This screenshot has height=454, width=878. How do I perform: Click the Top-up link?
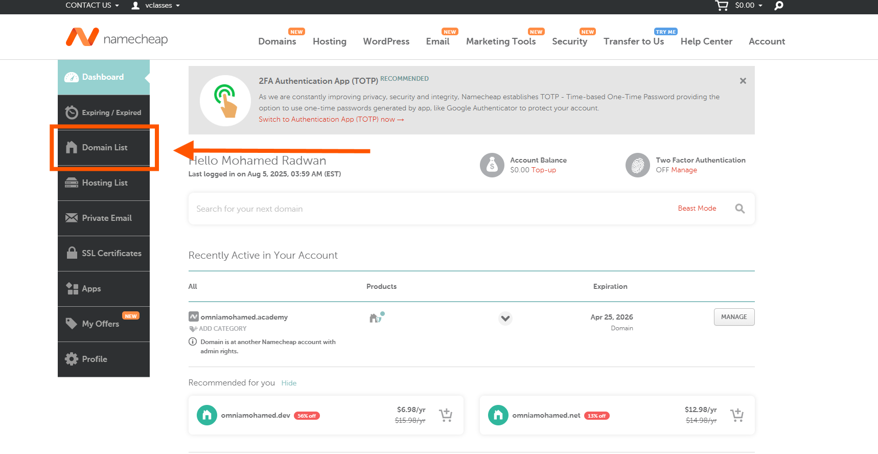point(544,170)
